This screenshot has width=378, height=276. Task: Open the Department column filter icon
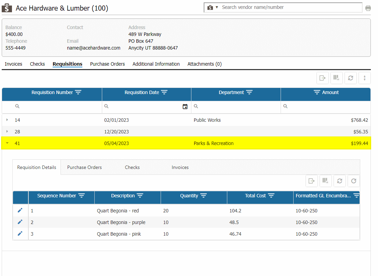tap(249, 92)
